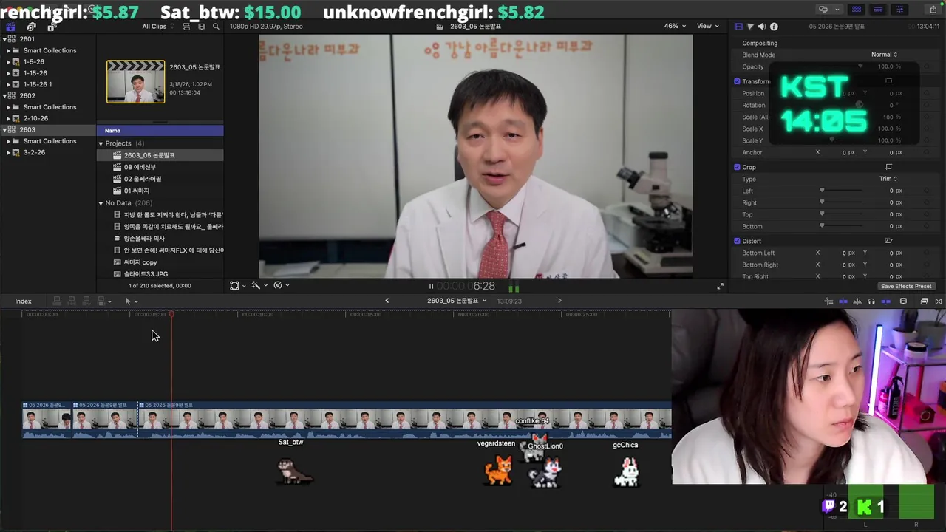Open the Transitions browser icon
The height and width of the screenshot is (532, 946).
[x=939, y=301]
